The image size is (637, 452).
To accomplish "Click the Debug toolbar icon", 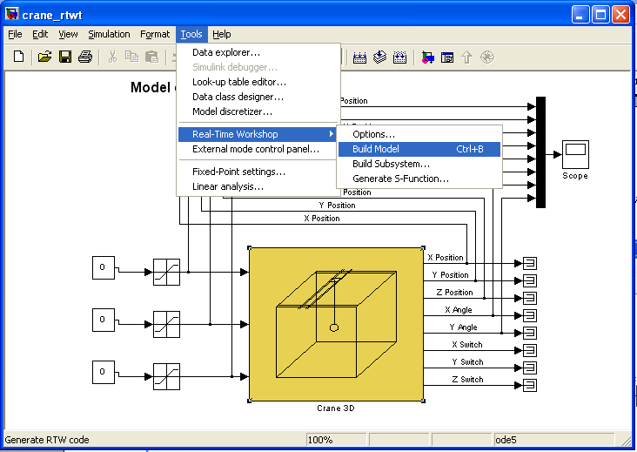I will tap(487, 57).
